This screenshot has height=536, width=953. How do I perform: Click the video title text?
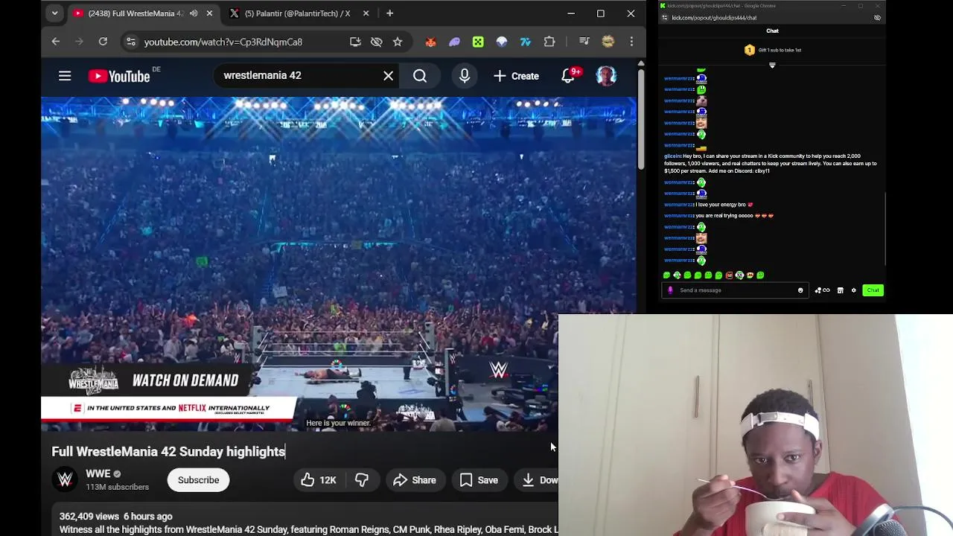tap(168, 452)
